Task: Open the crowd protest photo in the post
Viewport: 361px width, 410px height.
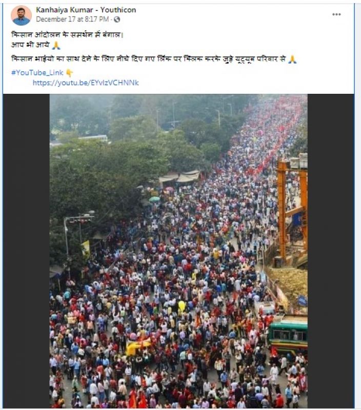Action: click(178, 251)
